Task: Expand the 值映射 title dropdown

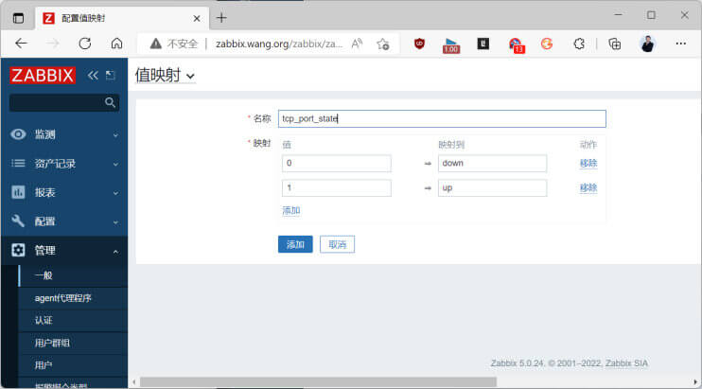Action: pos(191,77)
